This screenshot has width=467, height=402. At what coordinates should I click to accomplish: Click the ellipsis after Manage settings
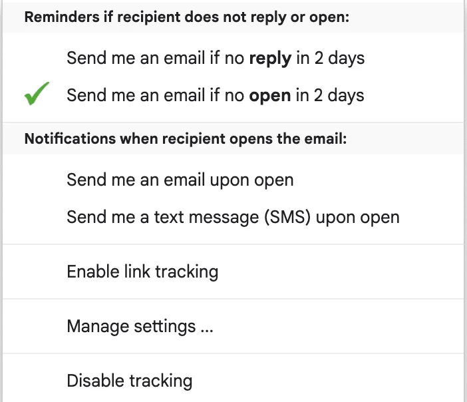207,331
